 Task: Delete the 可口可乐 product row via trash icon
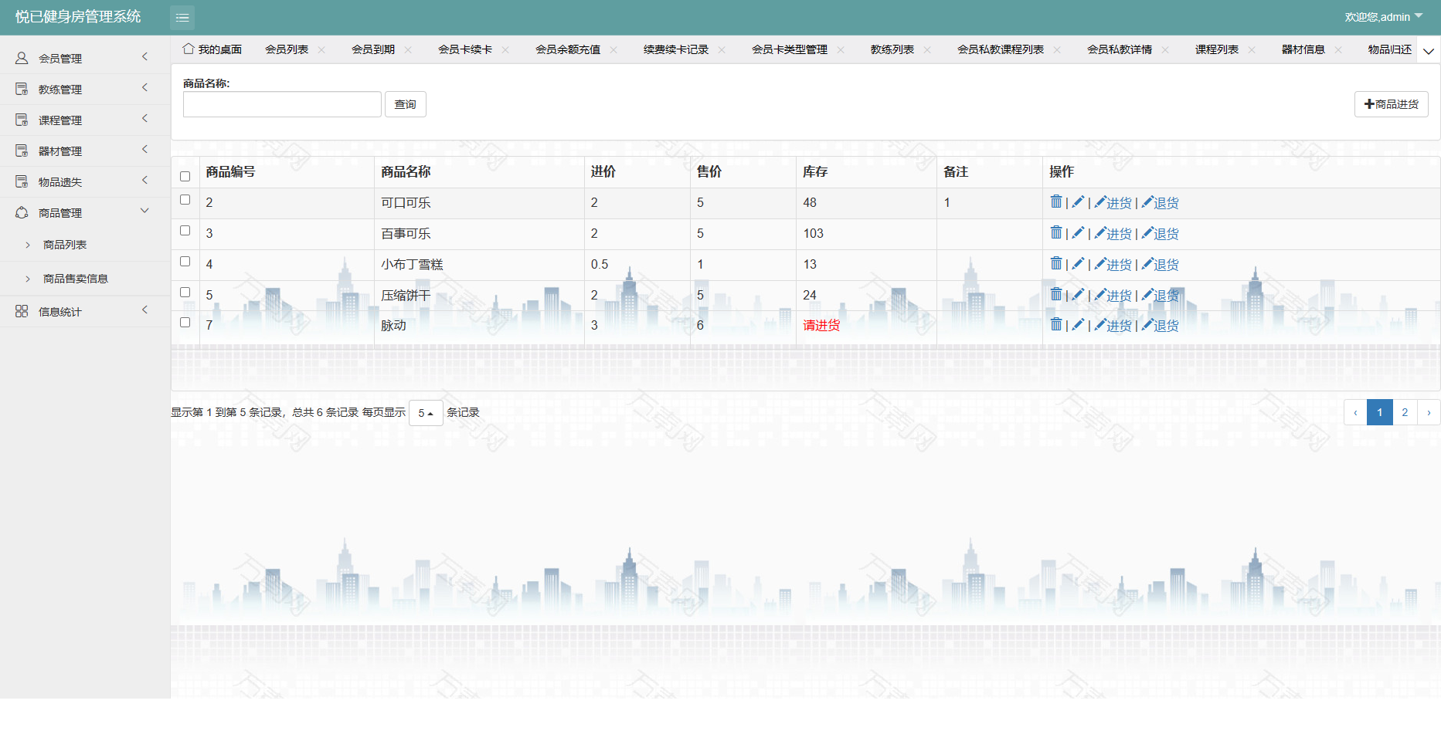coord(1055,202)
